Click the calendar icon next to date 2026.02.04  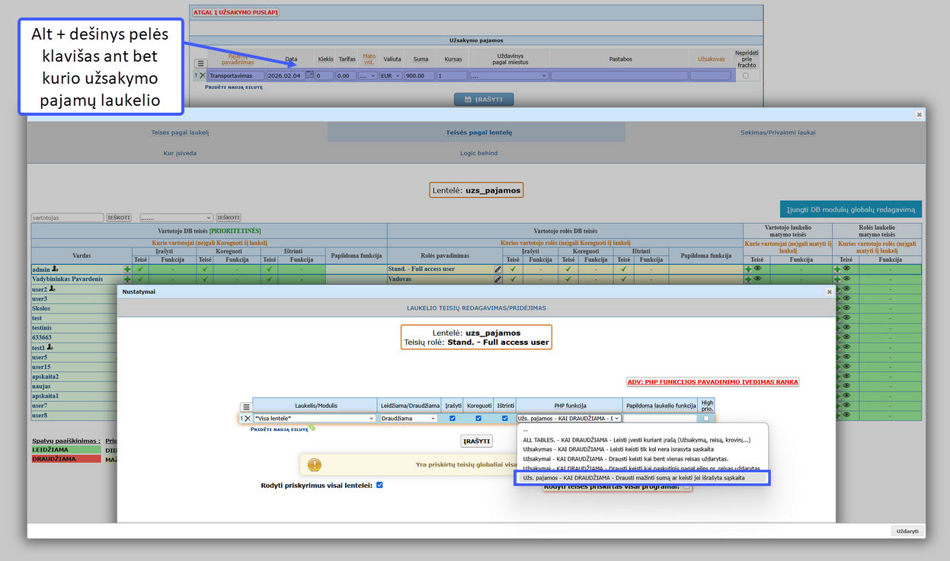[x=309, y=75]
